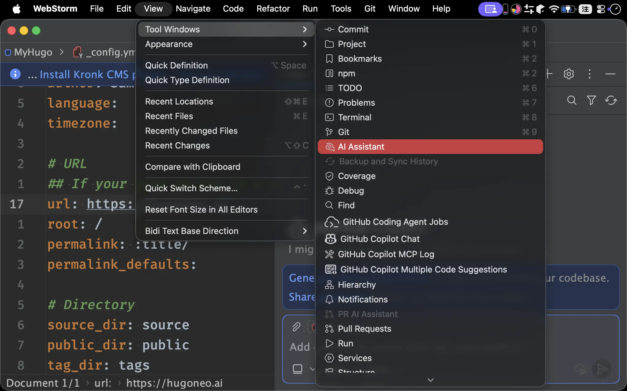Image resolution: width=627 pixels, height=391 pixels.
Task: Click the MyHugo breadcrumb
Action: click(x=33, y=52)
